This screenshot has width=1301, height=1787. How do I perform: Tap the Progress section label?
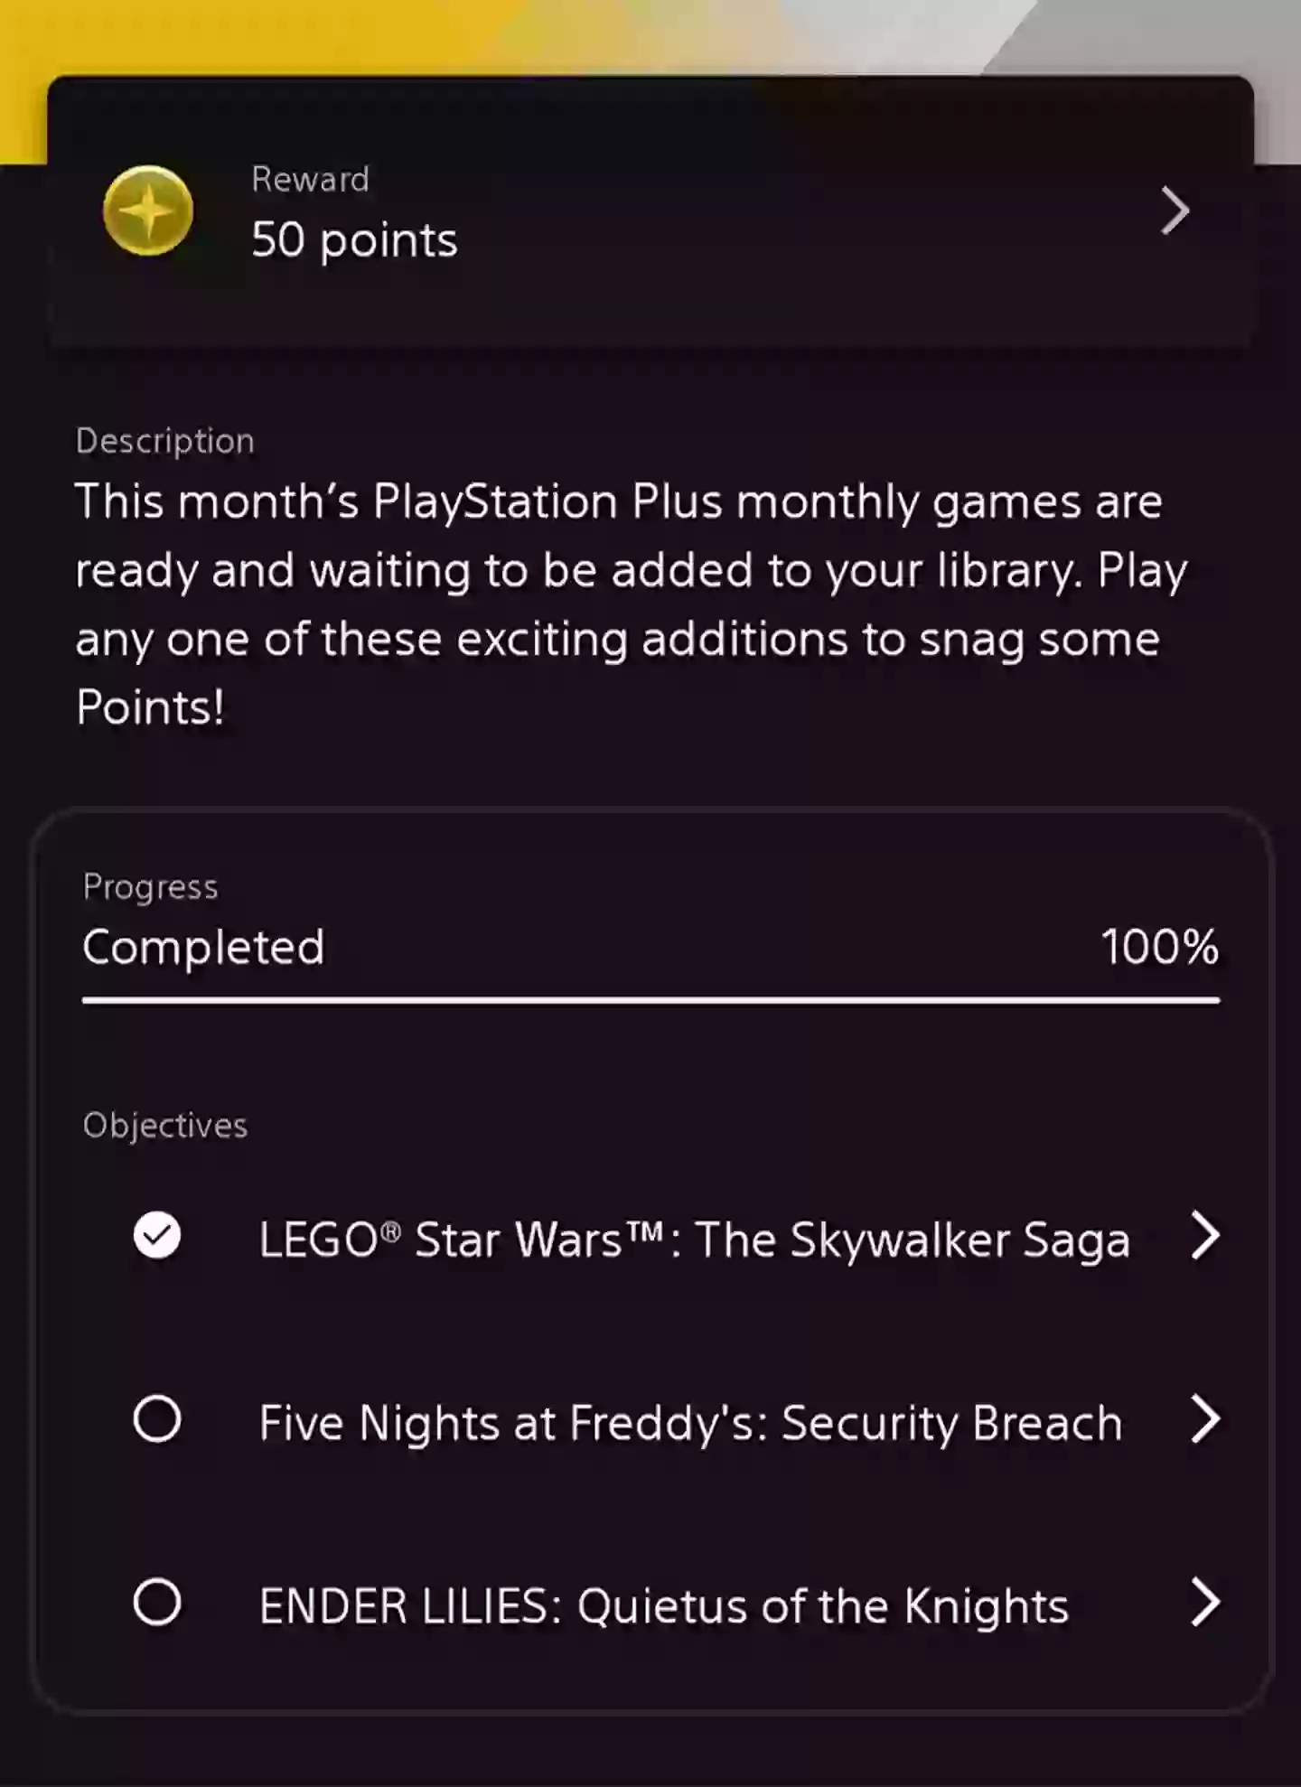[150, 887]
